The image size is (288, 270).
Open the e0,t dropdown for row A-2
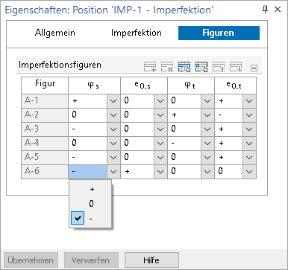[x=249, y=115]
